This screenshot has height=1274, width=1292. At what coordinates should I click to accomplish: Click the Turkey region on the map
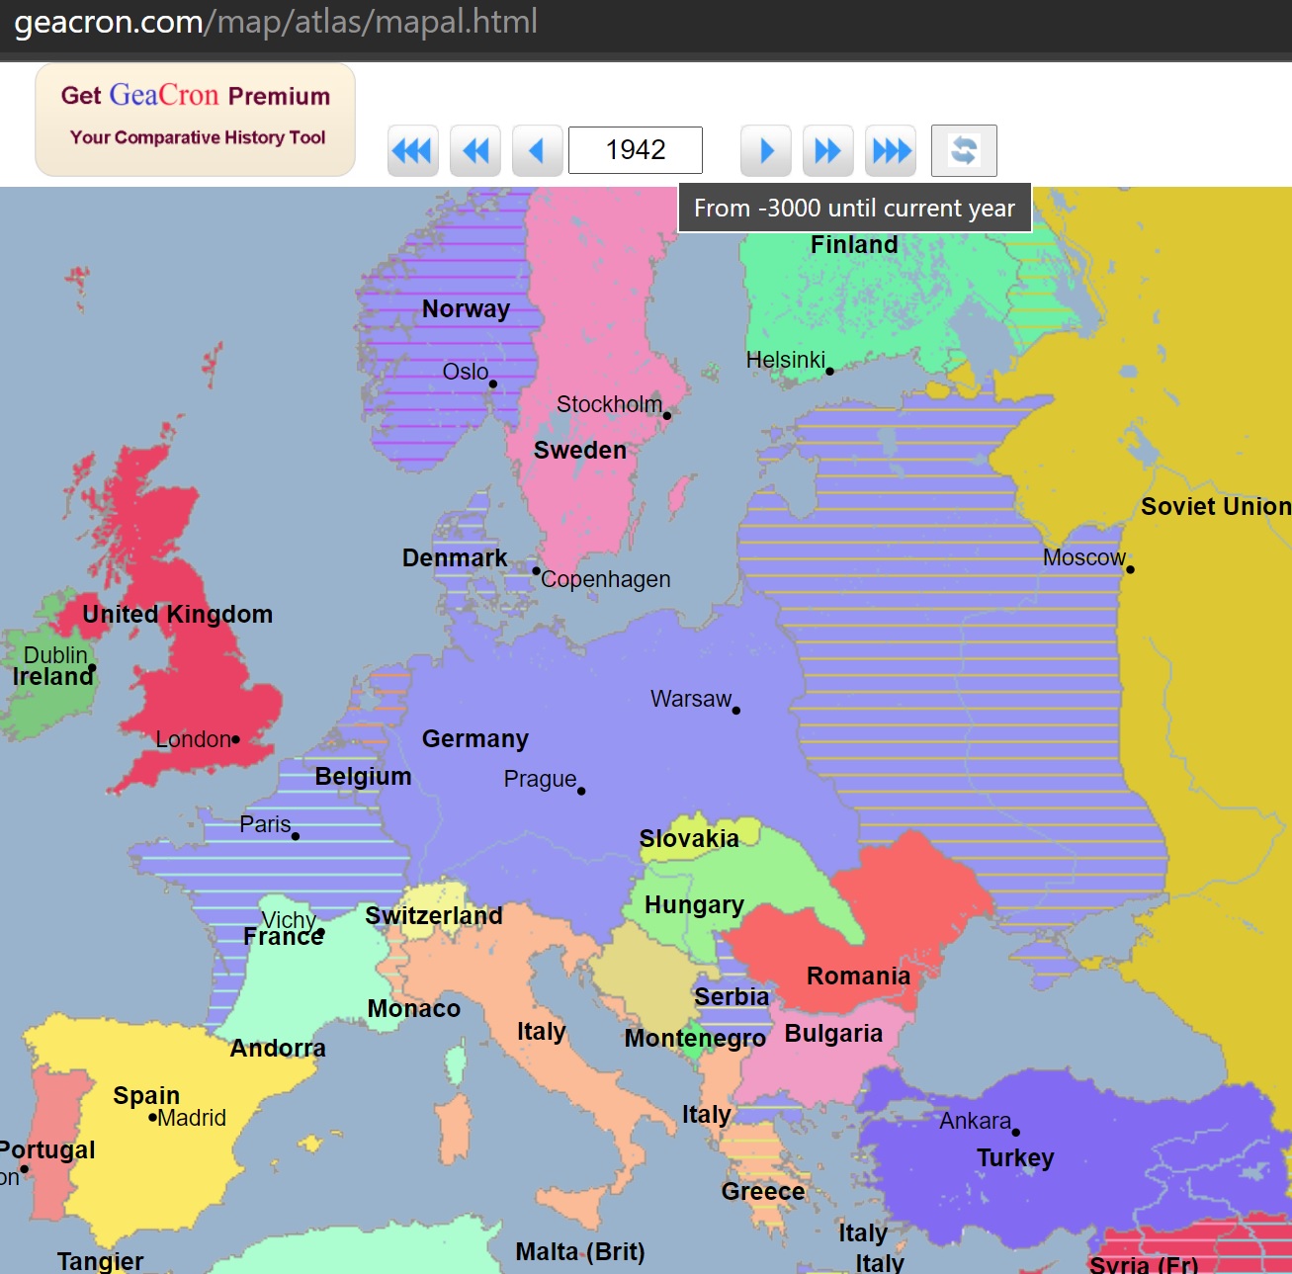click(x=1015, y=1157)
